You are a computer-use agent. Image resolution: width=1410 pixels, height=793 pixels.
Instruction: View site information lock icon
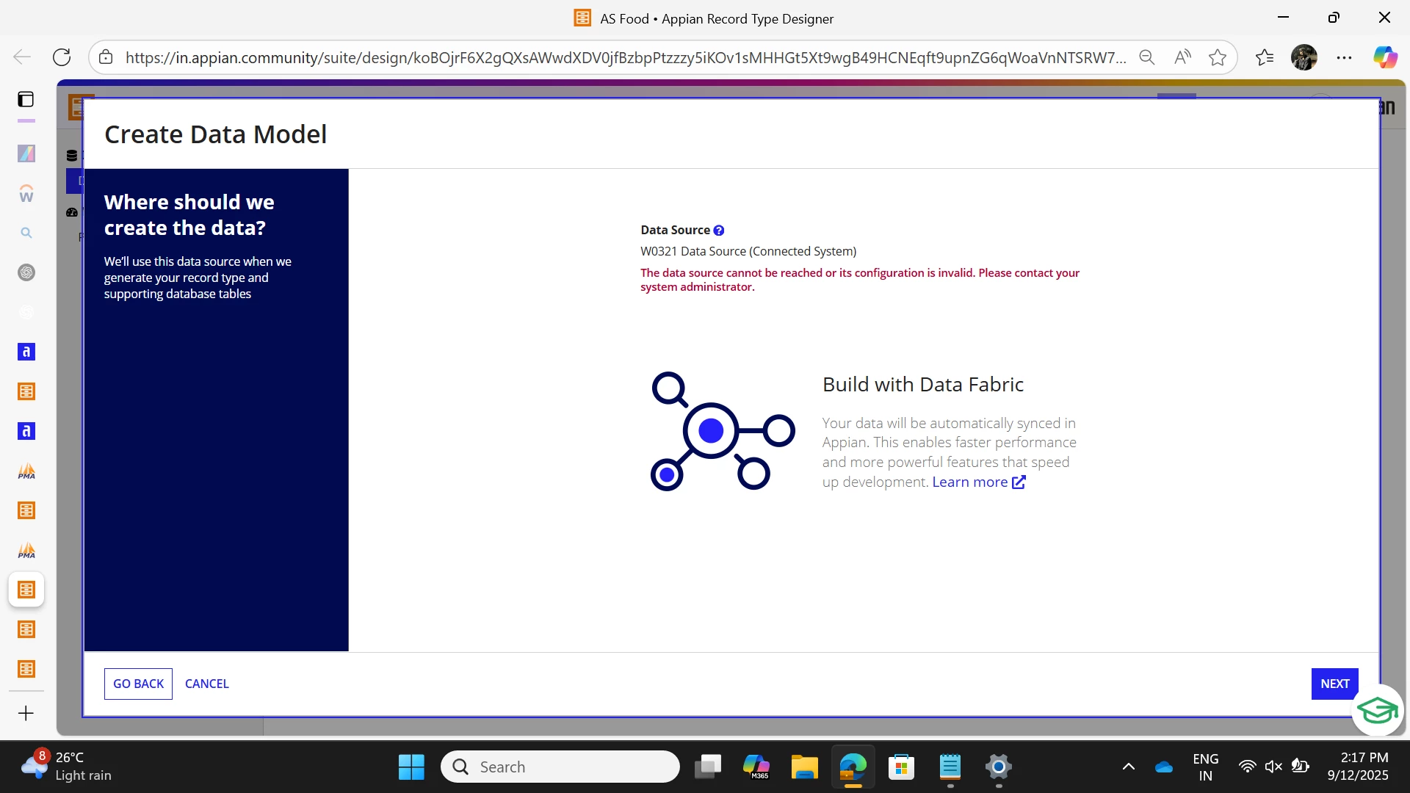click(x=106, y=57)
